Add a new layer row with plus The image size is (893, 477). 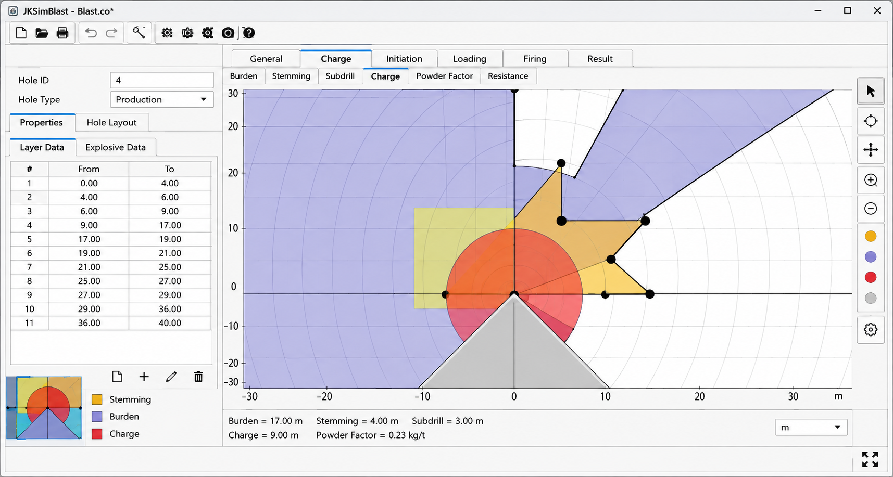tap(144, 377)
